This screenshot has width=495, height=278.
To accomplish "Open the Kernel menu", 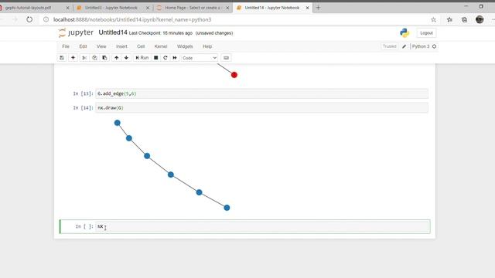I will 161,46.
